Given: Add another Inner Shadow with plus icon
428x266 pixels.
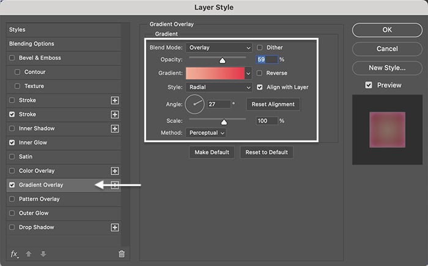Looking at the screenshot, I should point(115,129).
